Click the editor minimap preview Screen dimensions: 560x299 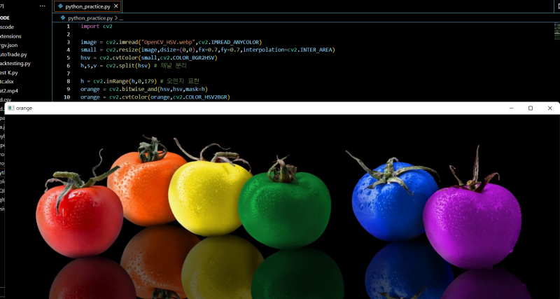pyautogui.click(x=556, y=32)
